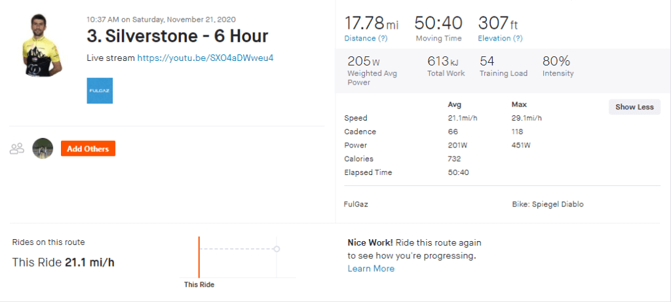Click the Distance (?) help link
The height and width of the screenshot is (302, 671).
(x=366, y=39)
